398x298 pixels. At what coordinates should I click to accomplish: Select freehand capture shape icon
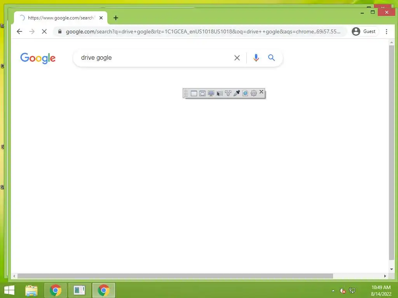tap(228, 93)
